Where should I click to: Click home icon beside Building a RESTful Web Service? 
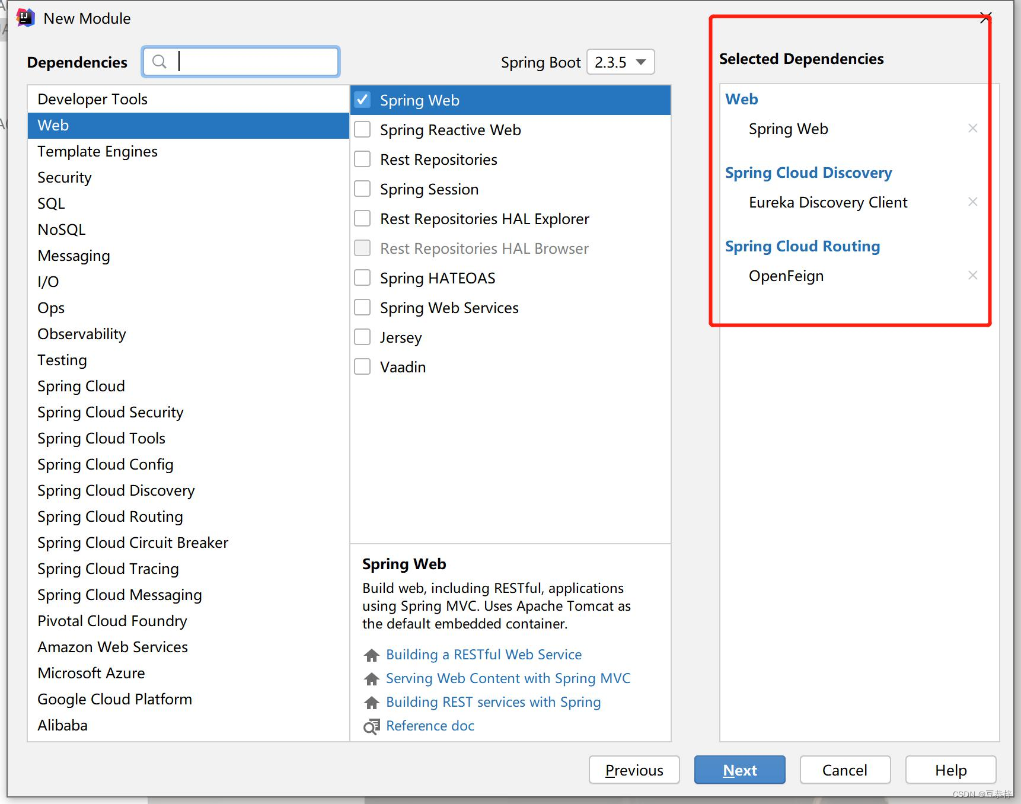[x=372, y=655]
